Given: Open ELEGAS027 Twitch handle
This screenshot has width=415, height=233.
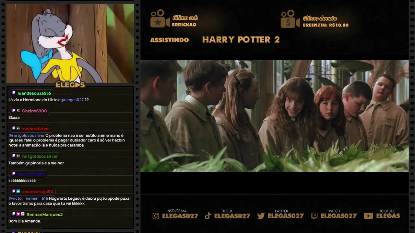Looking at the screenshot, I should point(338,216).
